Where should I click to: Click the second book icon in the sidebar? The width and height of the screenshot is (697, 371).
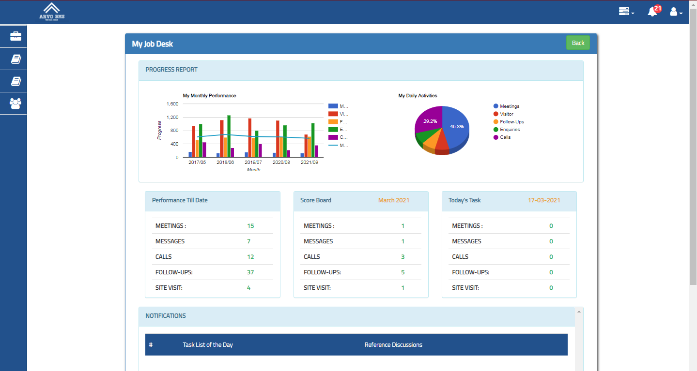(16, 81)
